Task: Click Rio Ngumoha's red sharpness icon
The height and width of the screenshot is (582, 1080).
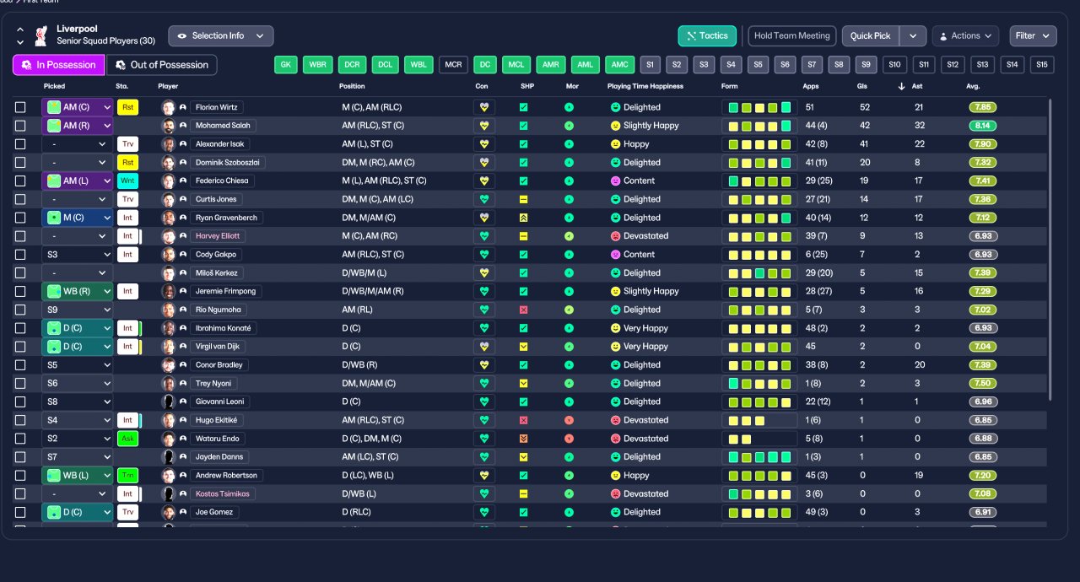Action: [x=523, y=310]
